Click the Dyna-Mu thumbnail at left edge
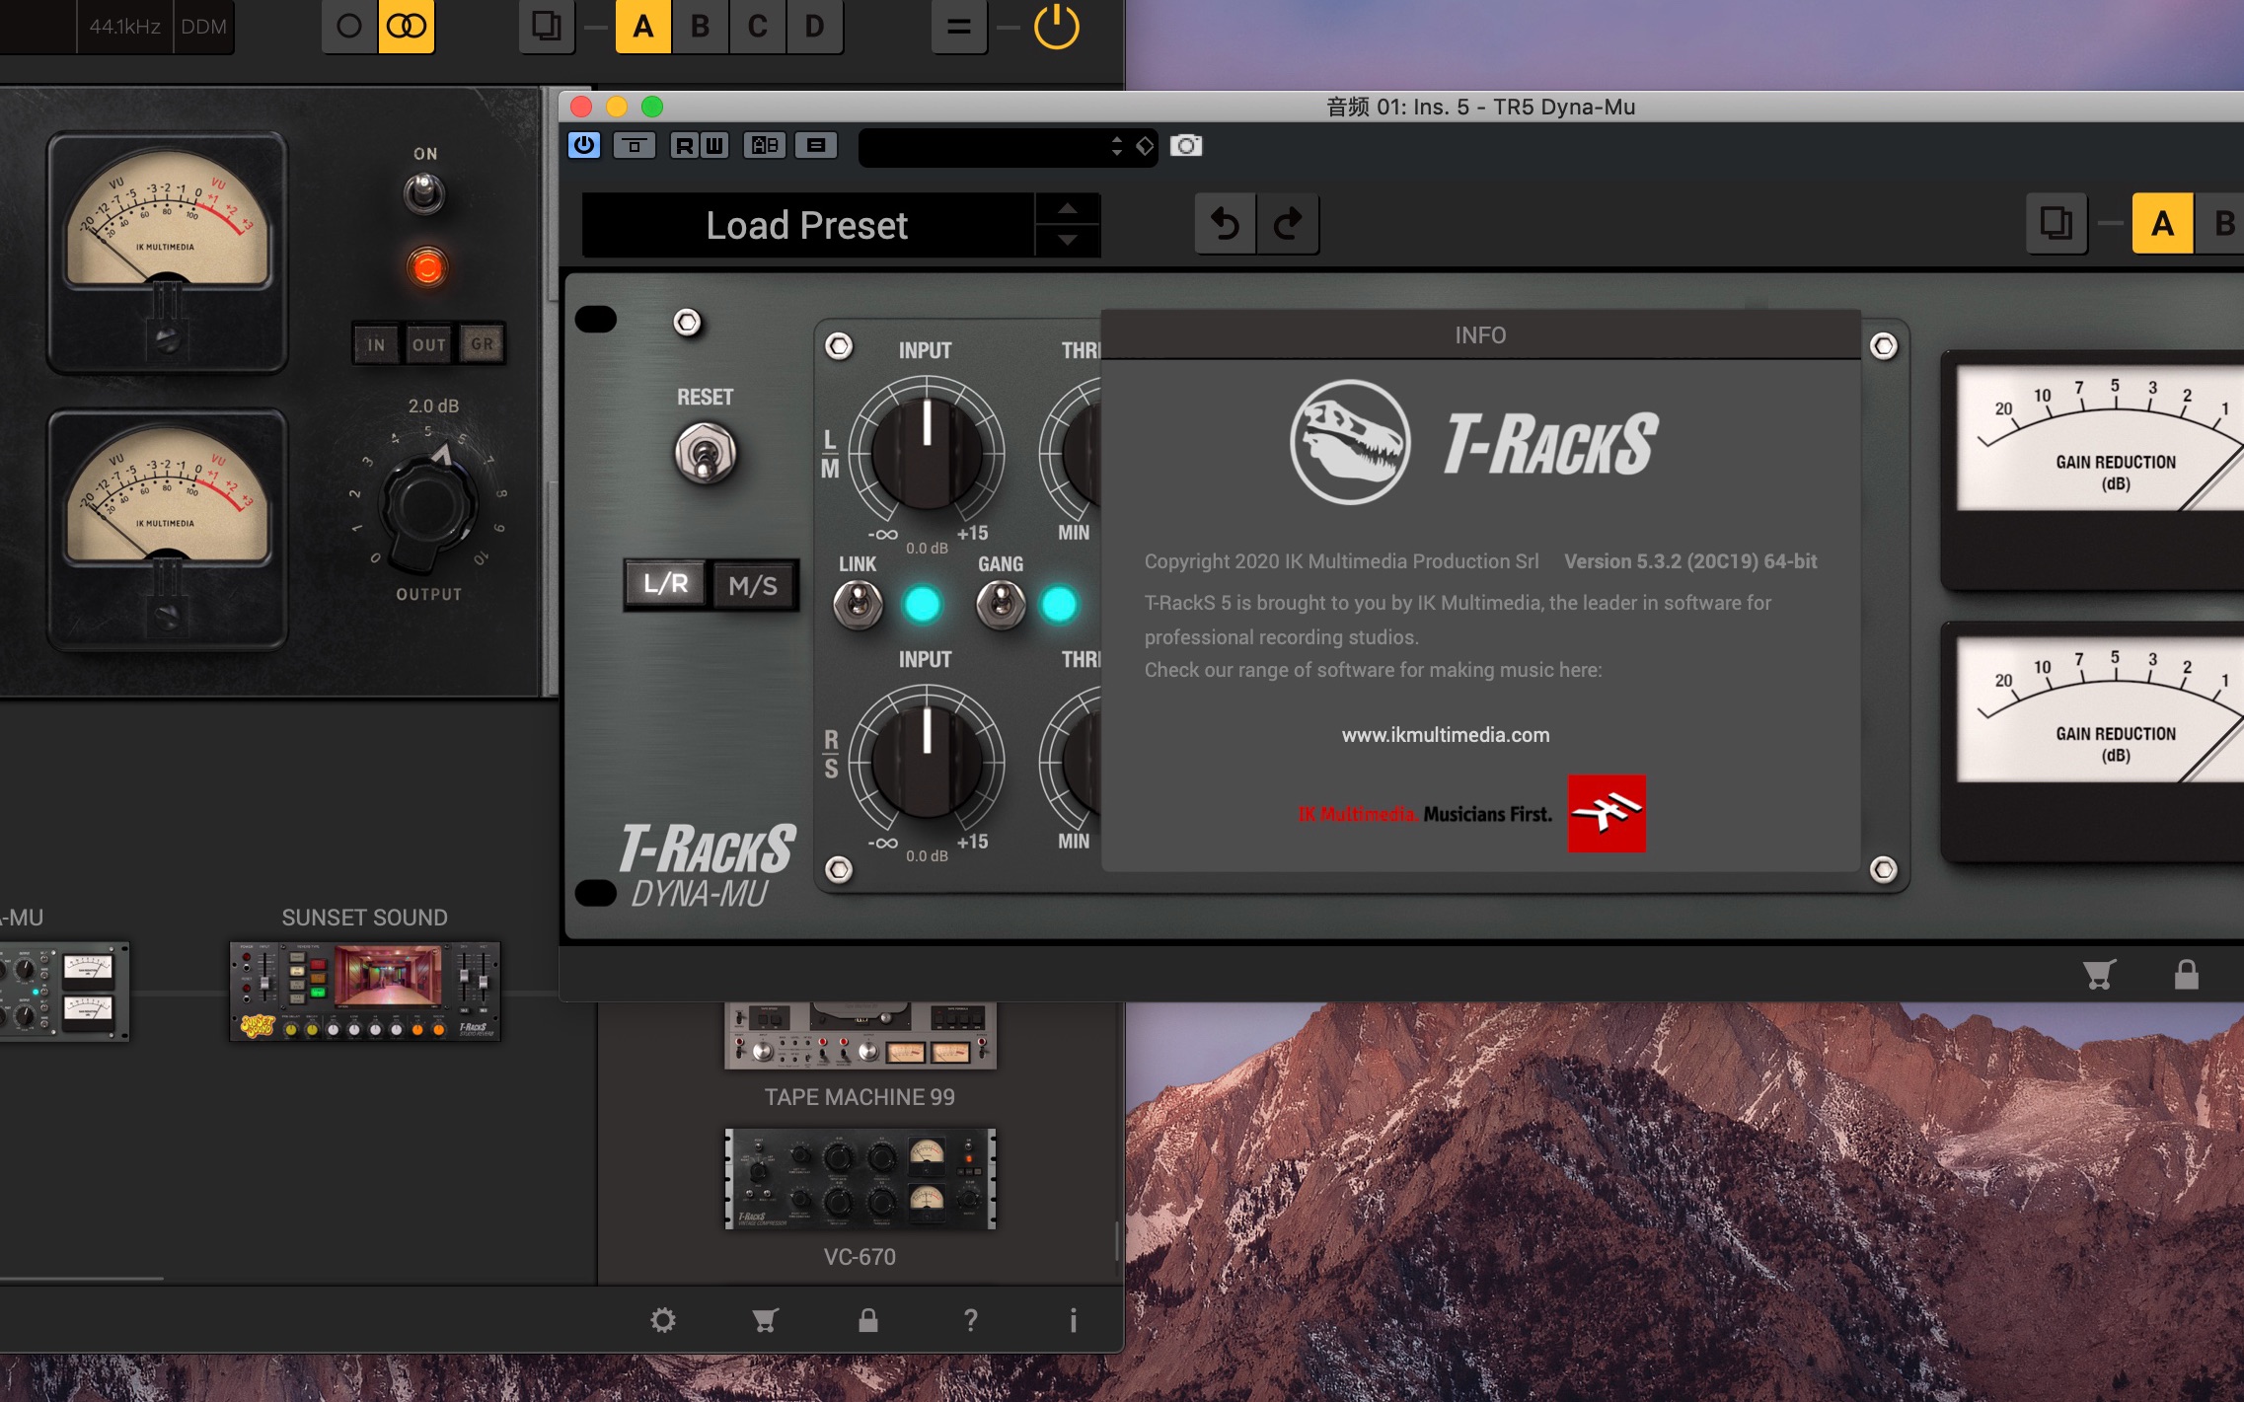This screenshot has height=1402, width=2244. (x=64, y=992)
